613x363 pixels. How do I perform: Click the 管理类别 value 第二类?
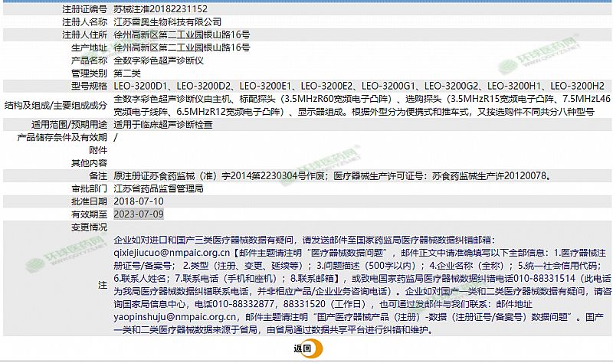point(127,72)
